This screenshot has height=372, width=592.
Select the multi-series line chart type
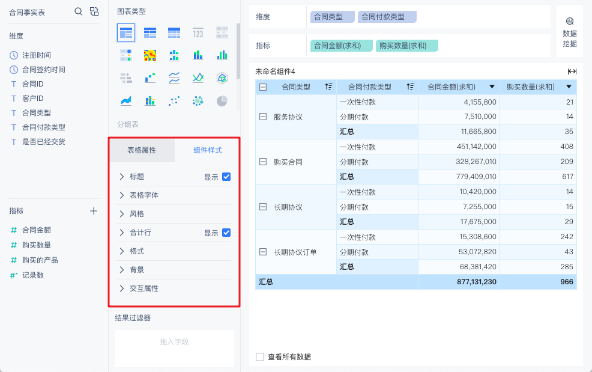click(198, 78)
